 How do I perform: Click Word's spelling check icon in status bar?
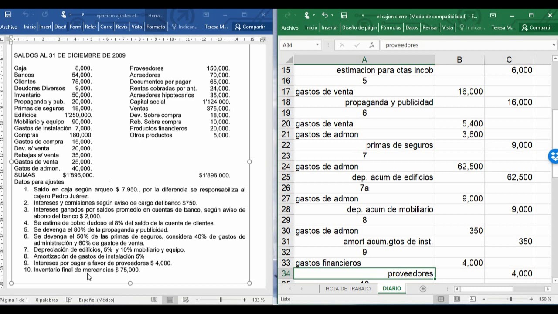click(x=69, y=300)
